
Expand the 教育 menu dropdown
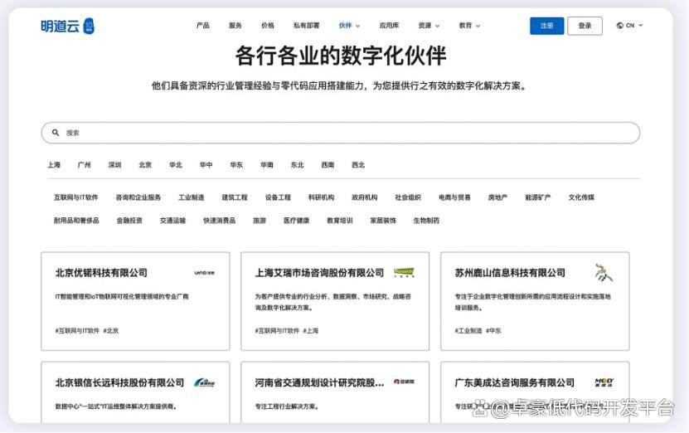coord(469,26)
